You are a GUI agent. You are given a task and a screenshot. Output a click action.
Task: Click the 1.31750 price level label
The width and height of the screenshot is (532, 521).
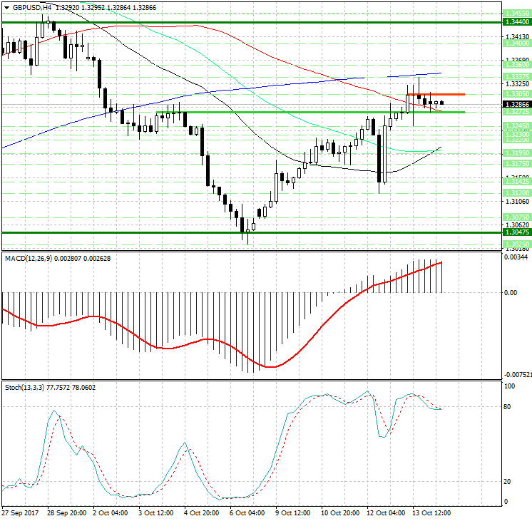(x=517, y=164)
